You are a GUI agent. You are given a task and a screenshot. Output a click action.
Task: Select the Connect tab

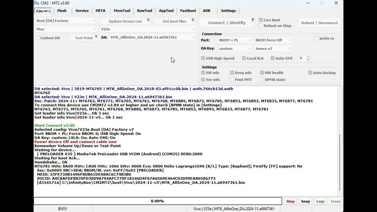click(44, 11)
